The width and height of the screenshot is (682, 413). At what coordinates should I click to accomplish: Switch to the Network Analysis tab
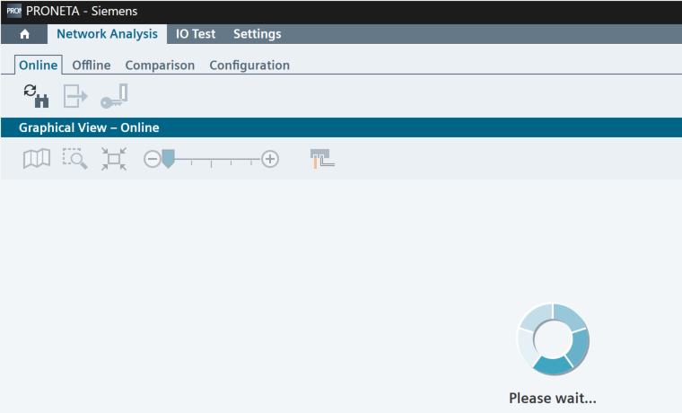(107, 34)
